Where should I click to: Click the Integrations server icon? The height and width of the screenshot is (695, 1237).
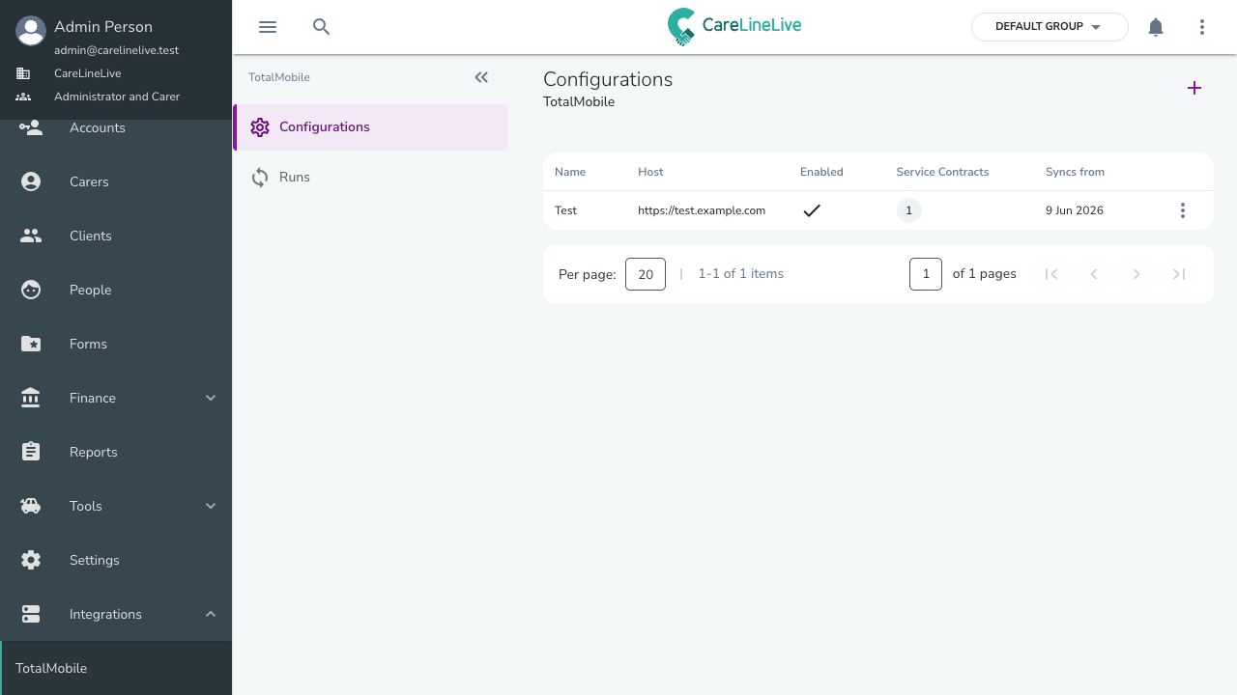pos(31,614)
